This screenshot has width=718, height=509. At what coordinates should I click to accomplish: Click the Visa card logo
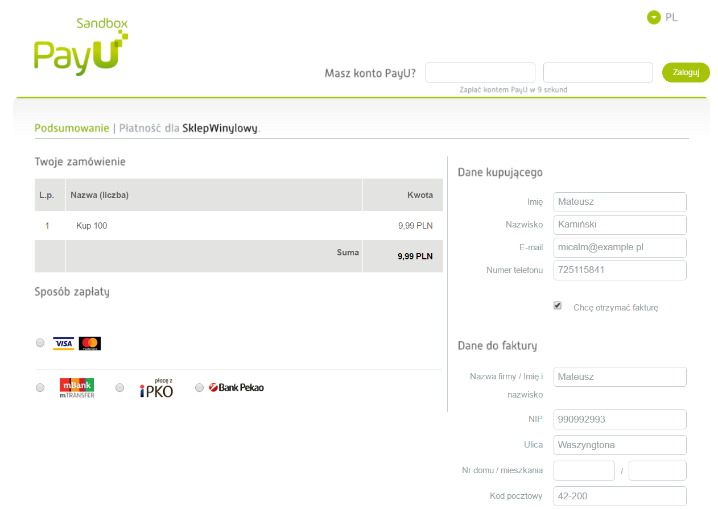[64, 344]
